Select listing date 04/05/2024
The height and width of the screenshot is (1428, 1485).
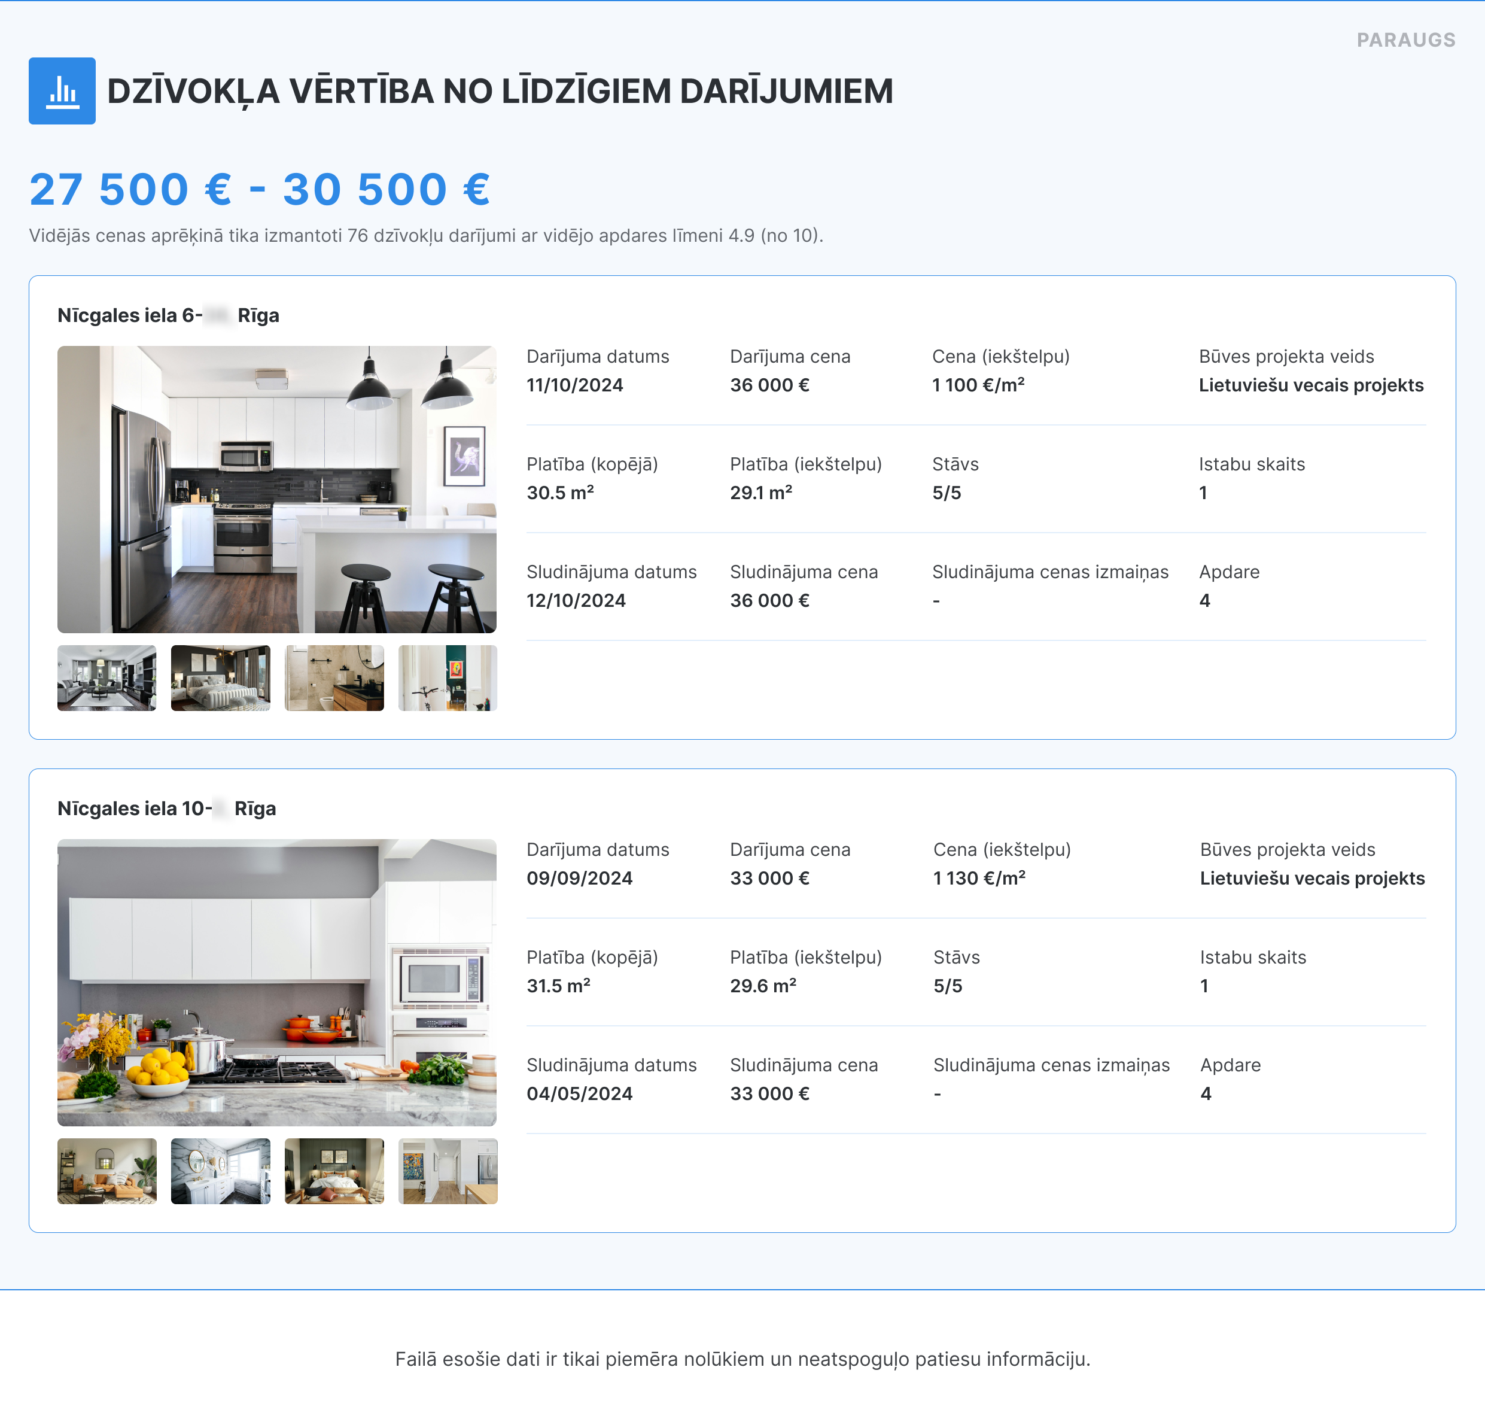click(x=580, y=1093)
